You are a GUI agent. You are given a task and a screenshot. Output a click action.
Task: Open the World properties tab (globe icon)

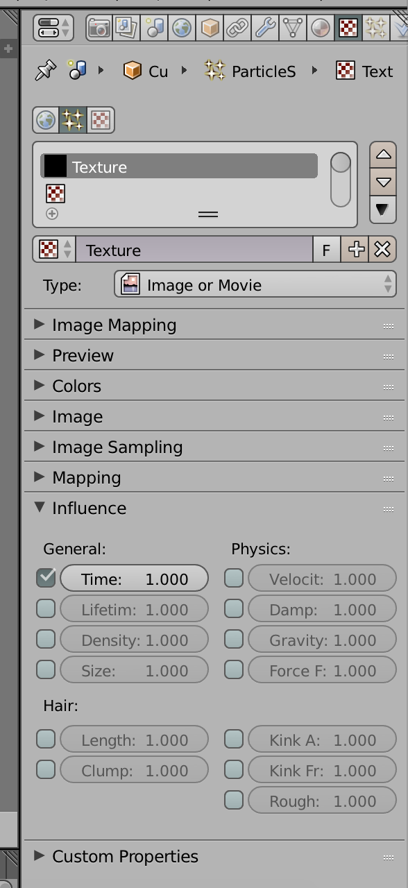[x=182, y=28]
